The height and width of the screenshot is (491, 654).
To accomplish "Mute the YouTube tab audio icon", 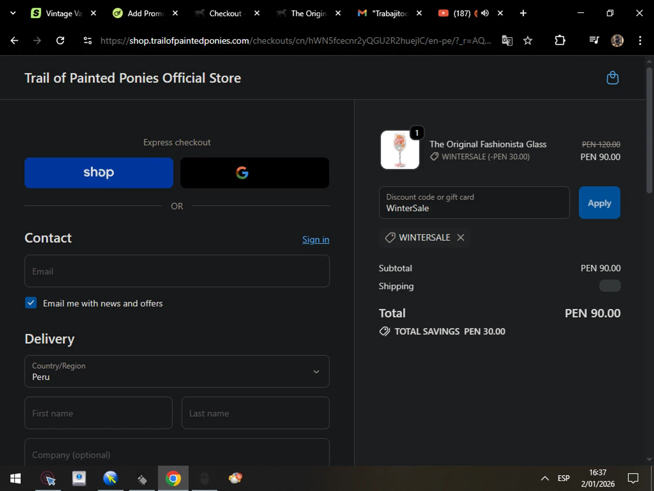I will 485,13.
